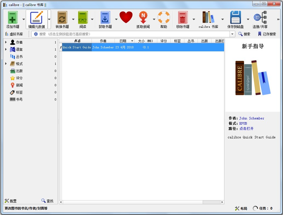The image size is (283, 215).
Task: Sort by Author (作者) column header
Action: [103, 41]
